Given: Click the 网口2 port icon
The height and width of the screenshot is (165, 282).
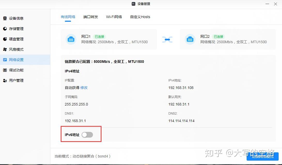Looking at the screenshot, I should tap(190, 39).
